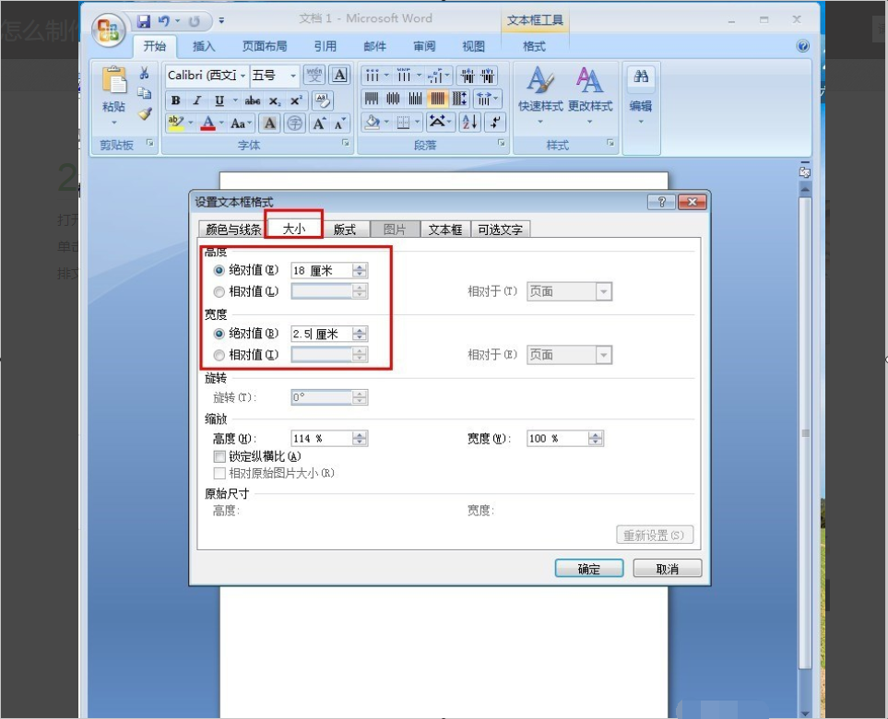Toggle bold formatting
This screenshot has height=719, width=888.
(x=175, y=100)
